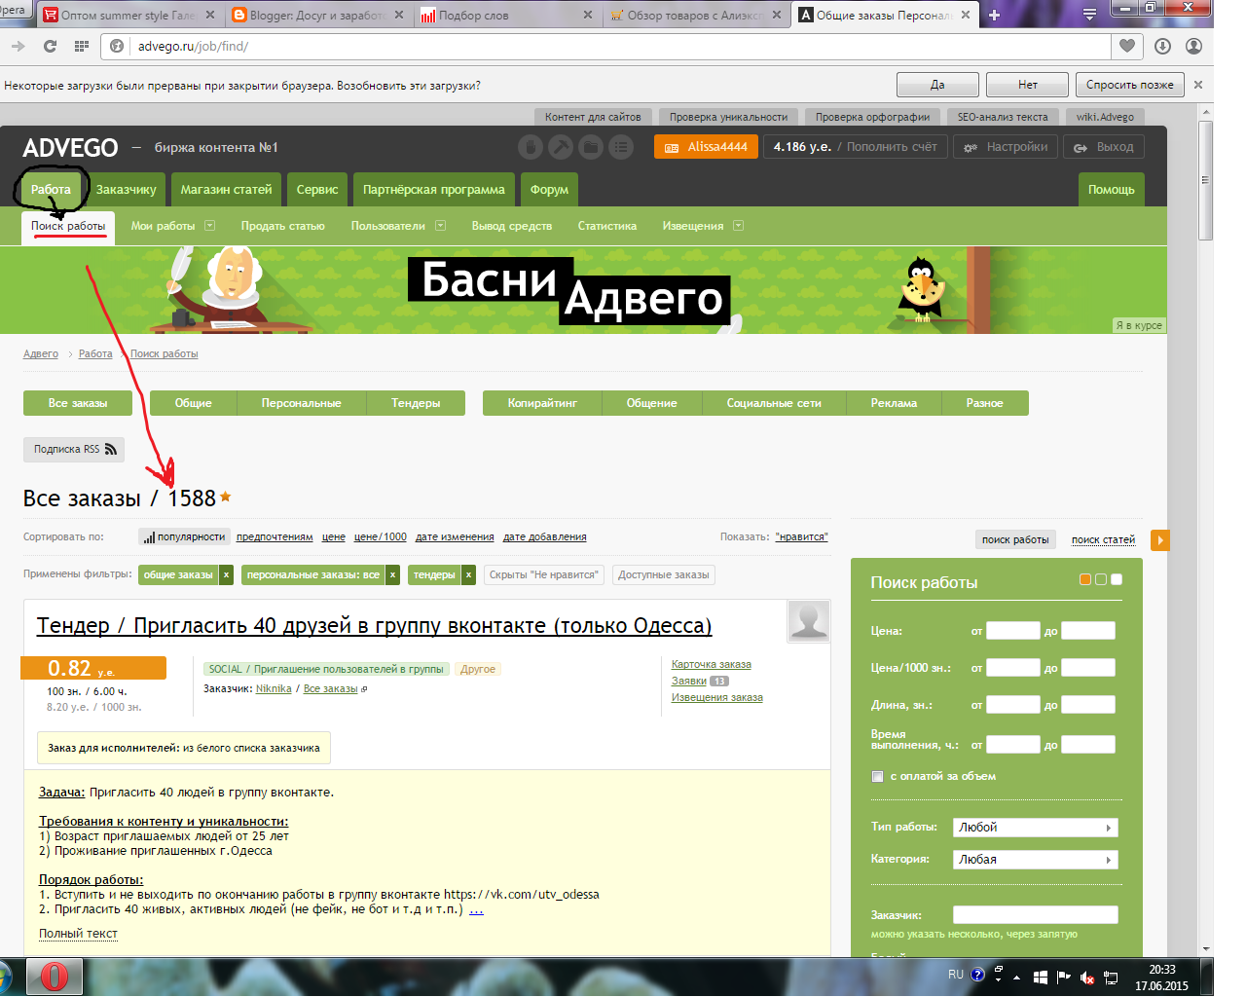Click the RU language indicator in tray
Image resolution: width=1246 pixels, height=997 pixels.
tap(956, 975)
